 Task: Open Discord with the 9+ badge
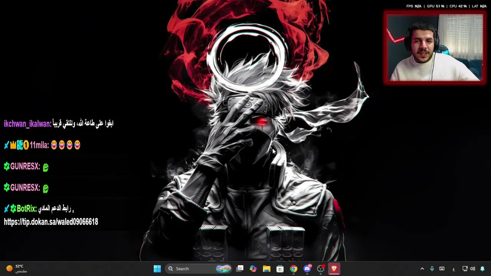307,269
